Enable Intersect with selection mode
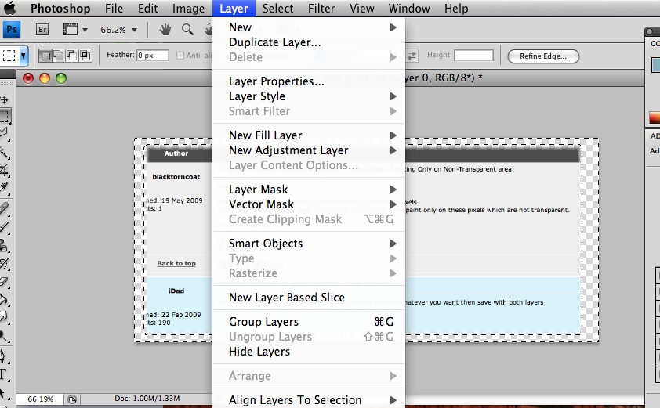Image resolution: width=660 pixels, height=408 pixels. point(85,56)
